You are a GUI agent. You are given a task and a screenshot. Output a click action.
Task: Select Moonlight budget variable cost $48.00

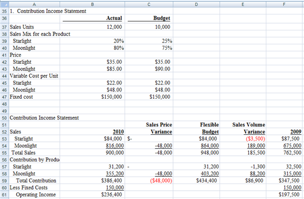click(x=162, y=90)
